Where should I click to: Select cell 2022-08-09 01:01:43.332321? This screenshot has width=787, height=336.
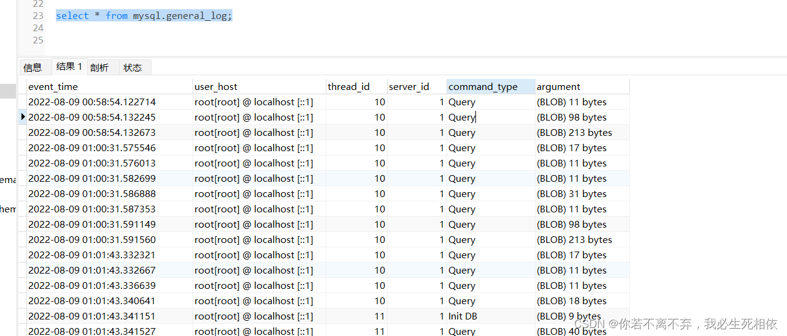point(110,255)
